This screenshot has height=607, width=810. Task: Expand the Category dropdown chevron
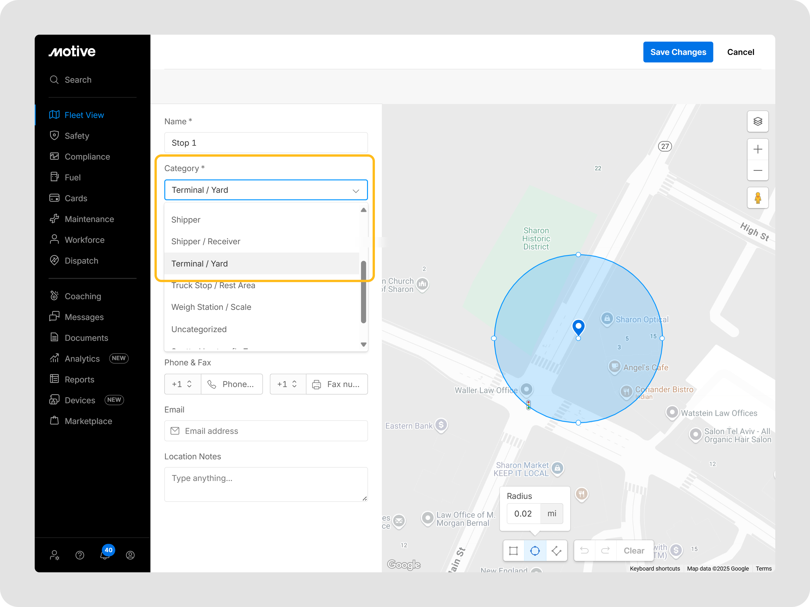pos(355,190)
